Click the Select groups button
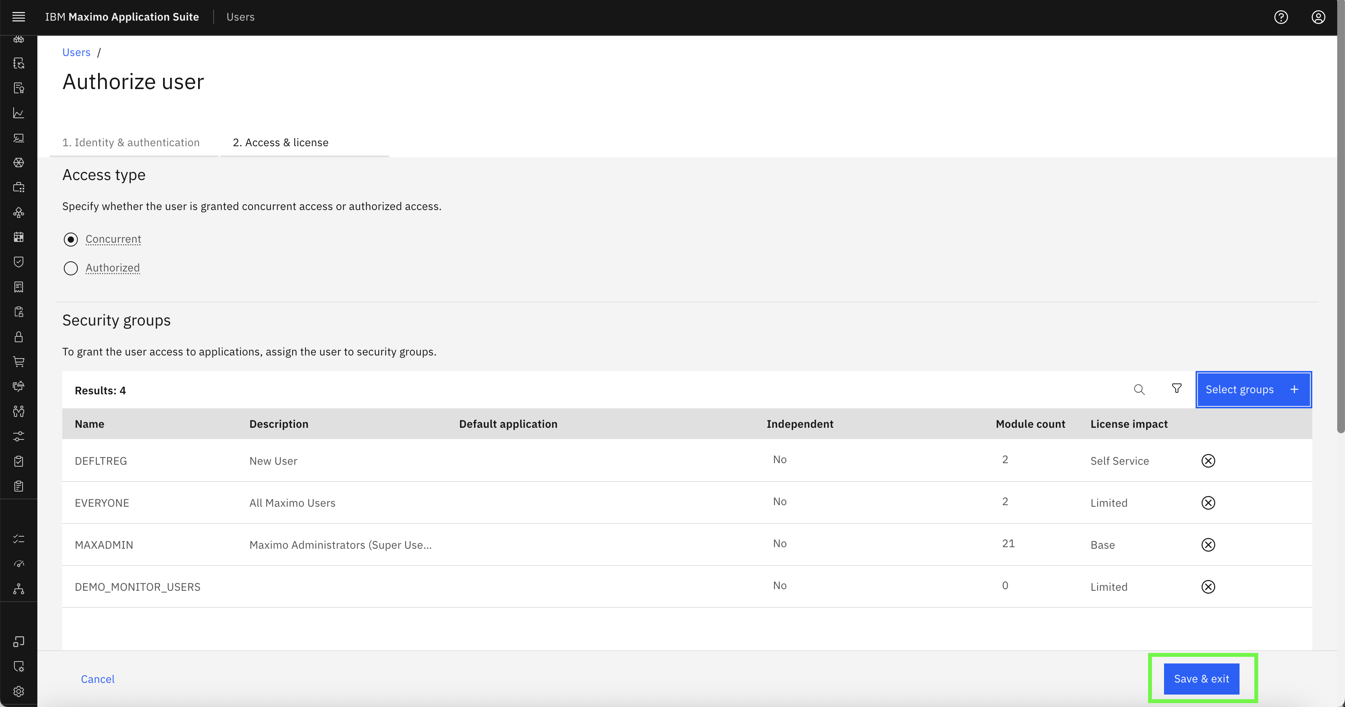 [1253, 389]
